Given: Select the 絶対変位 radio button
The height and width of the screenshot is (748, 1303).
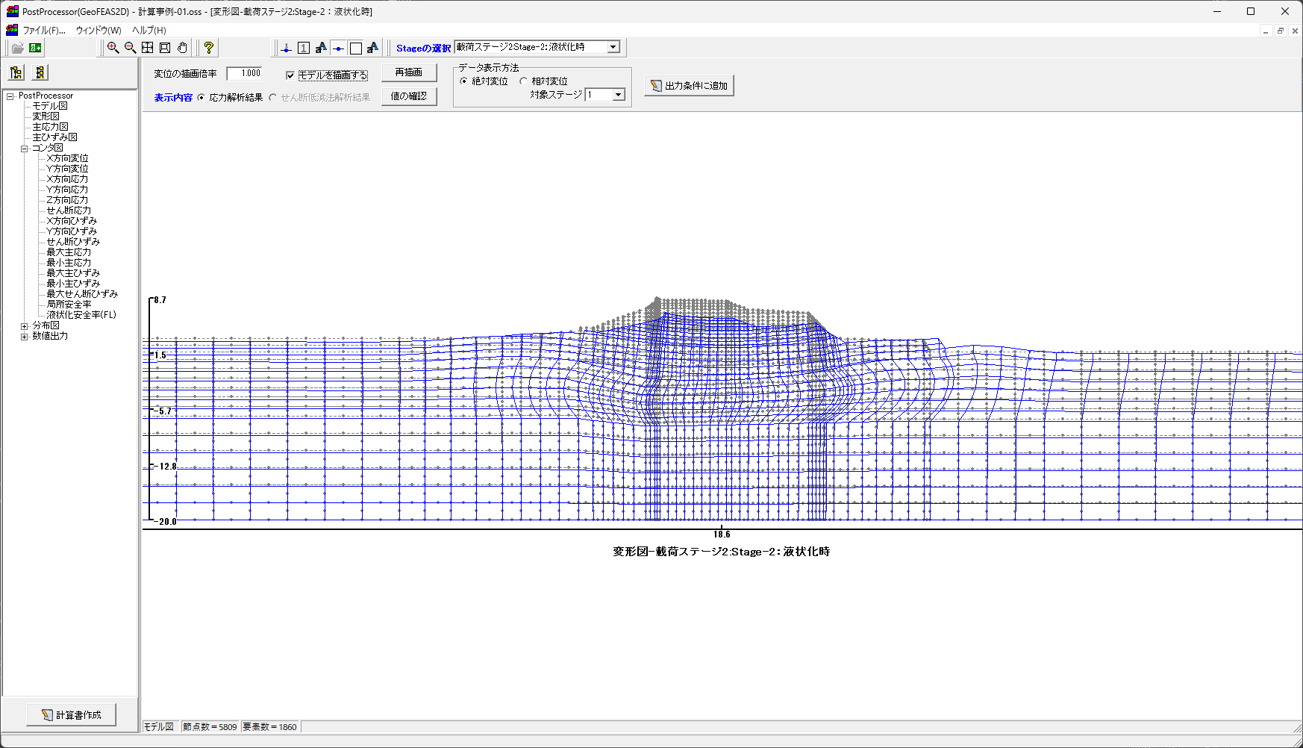Looking at the screenshot, I should pos(464,81).
